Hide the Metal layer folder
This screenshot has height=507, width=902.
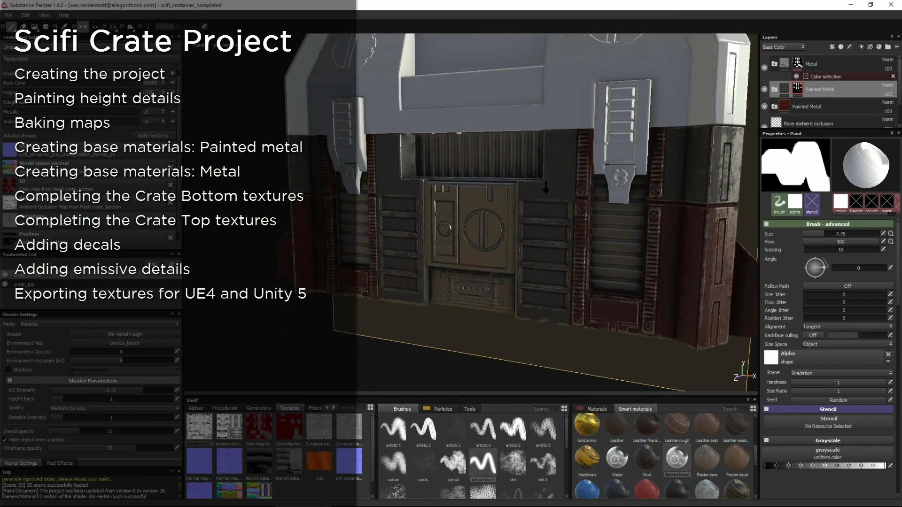pyautogui.click(x=764, y=68)
